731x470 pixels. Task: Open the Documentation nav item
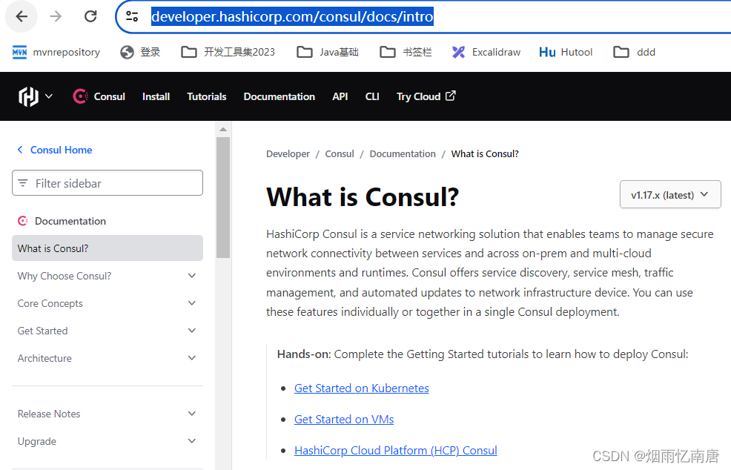pyautogui.click(x=279, y=96)
